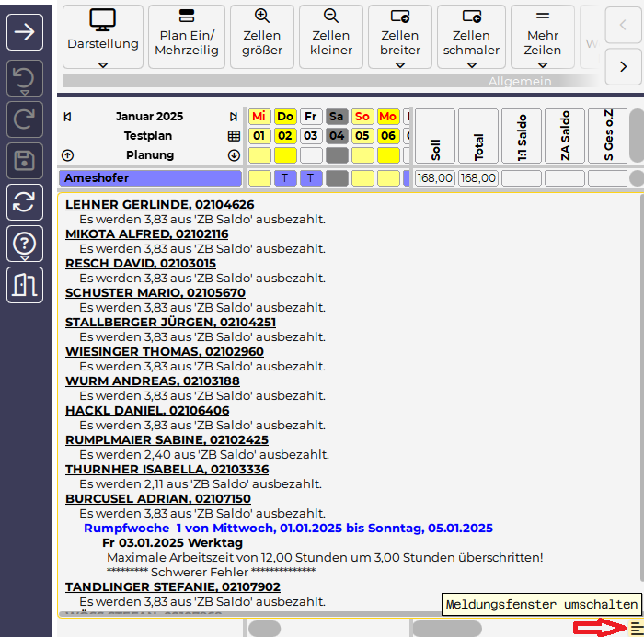This screenshot has width=644, height=637.
Task: Click Zellen kleiner zoom-out button
Action: click(x=331, y=35)
